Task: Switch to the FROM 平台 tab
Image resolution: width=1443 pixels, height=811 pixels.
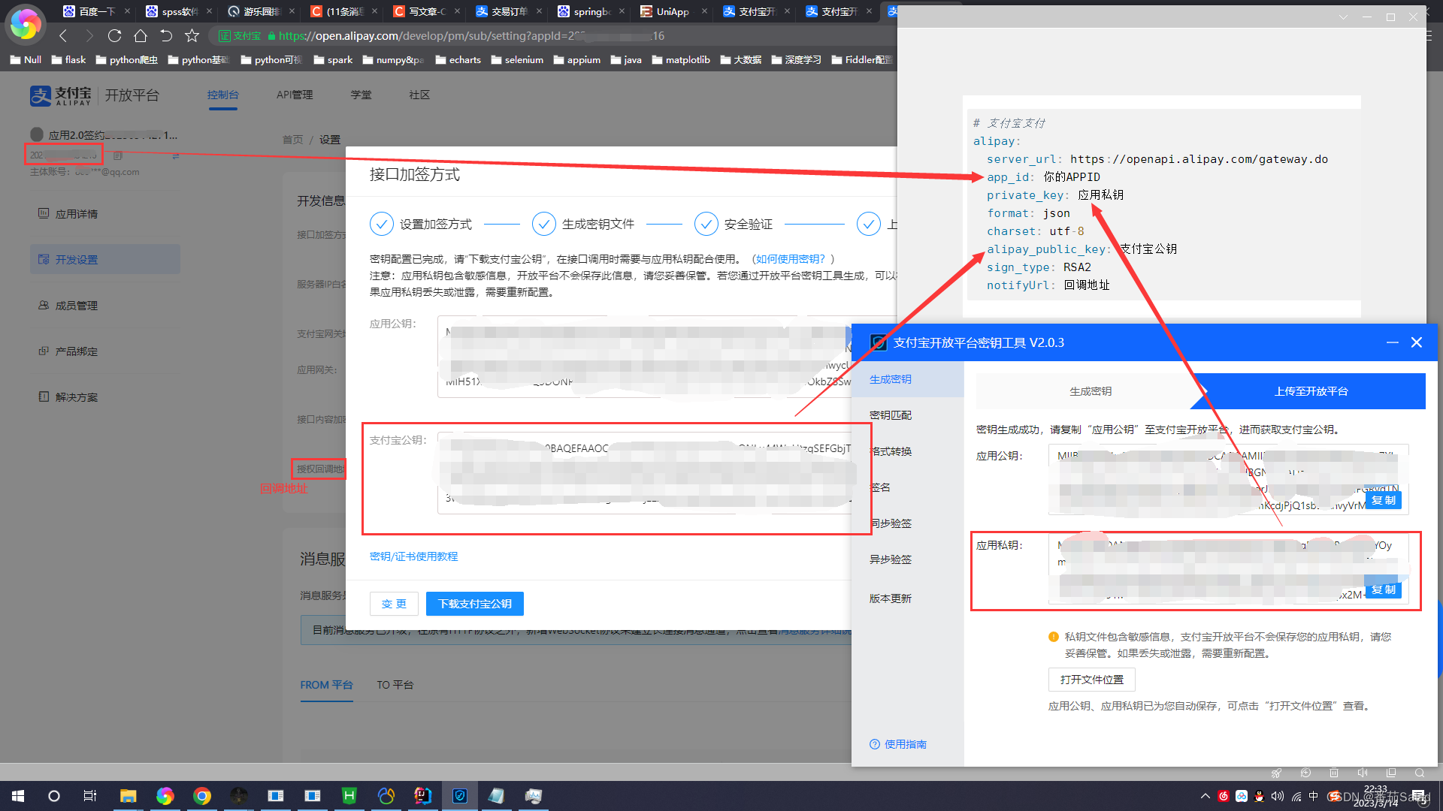Action: (326, 685)
